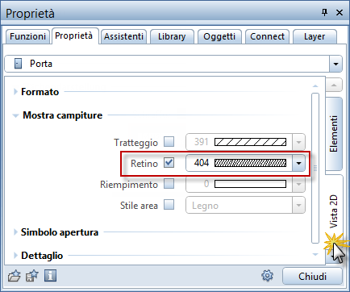Click the door icon beside Porta
Image resolution: width=350 pixels, height=292 pixels.
click(18, 64)
